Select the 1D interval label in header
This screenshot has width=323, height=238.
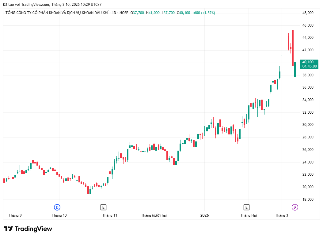114,13
